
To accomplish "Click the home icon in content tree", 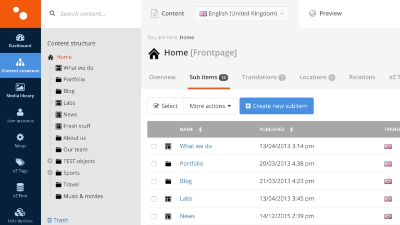I will coord(51,57).
